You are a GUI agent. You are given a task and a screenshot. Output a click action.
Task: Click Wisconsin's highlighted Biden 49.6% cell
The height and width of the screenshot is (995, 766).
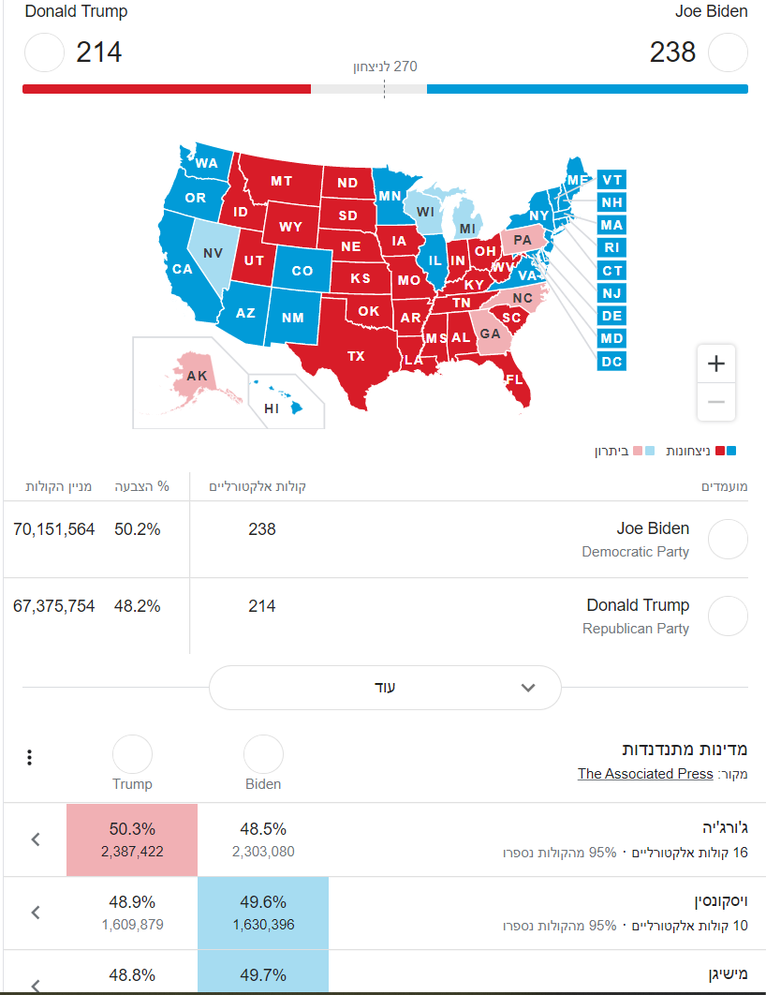[263, 913]
